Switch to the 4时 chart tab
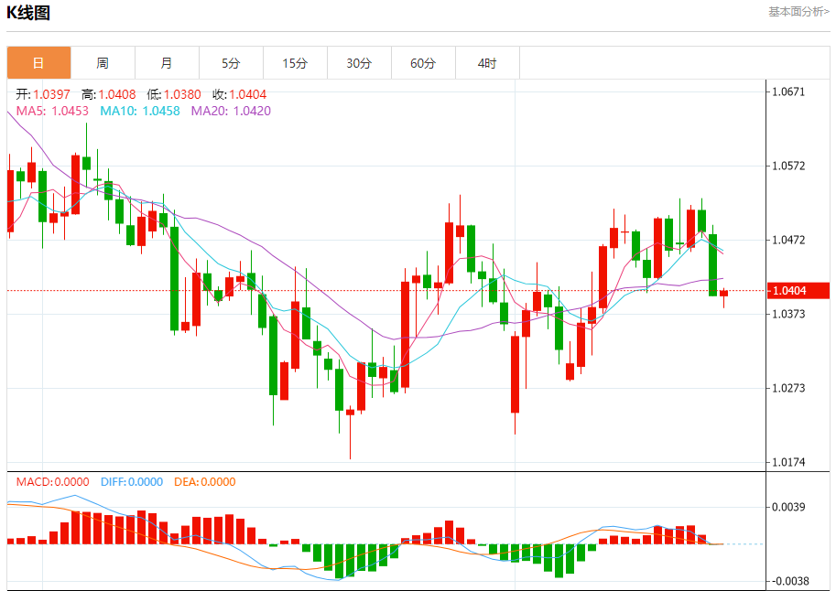 point(487,63)
